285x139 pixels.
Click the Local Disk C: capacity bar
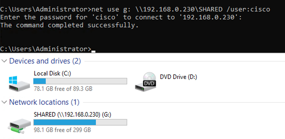(80, 81)
